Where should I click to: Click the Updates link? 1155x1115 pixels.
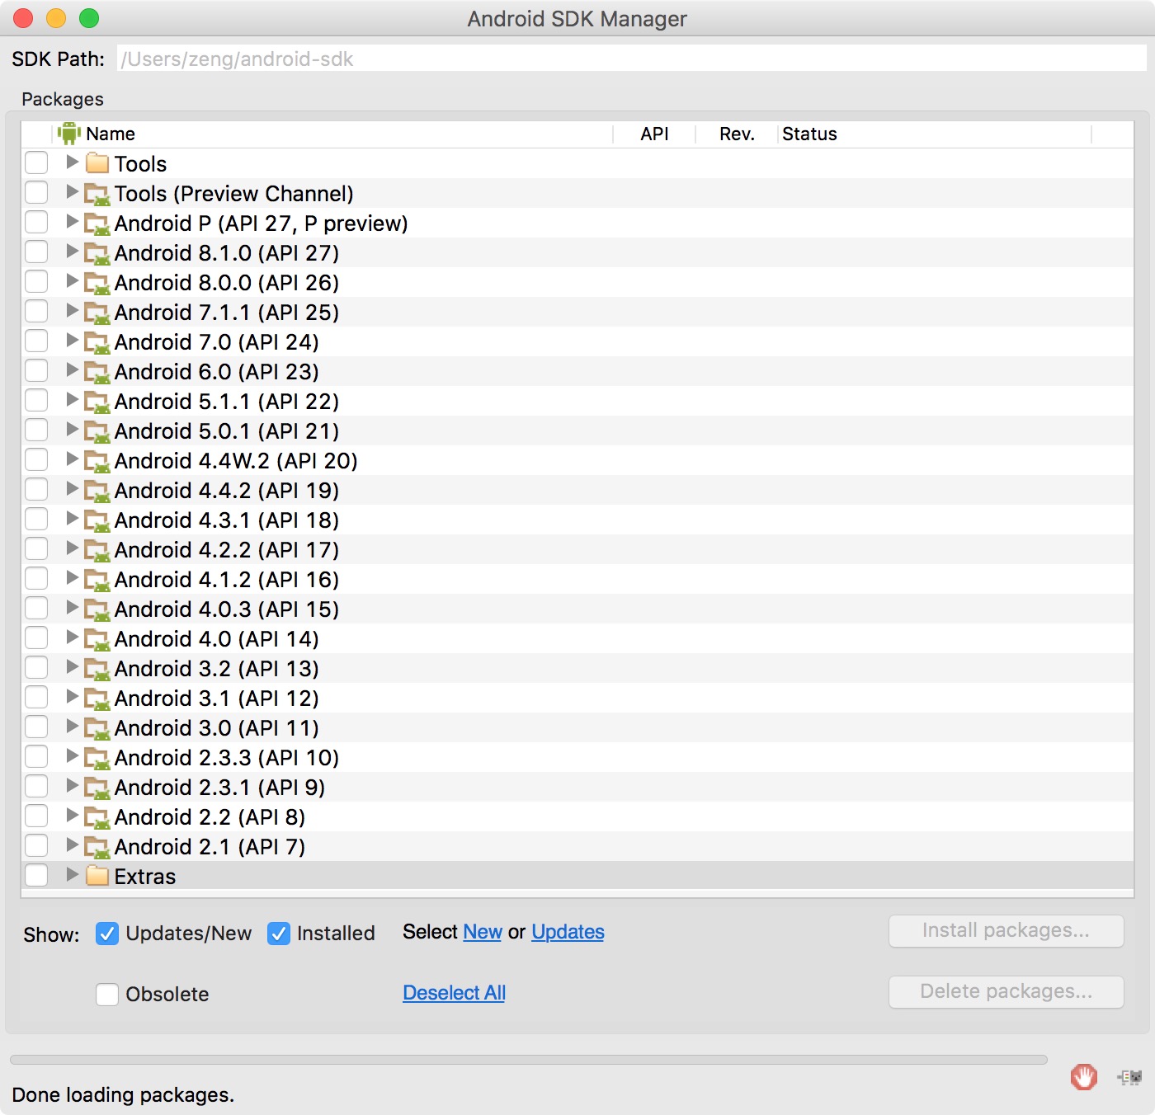pos(568,932)
